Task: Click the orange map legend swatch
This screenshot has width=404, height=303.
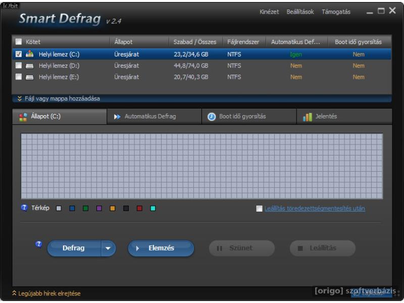Action: point(113,208)
